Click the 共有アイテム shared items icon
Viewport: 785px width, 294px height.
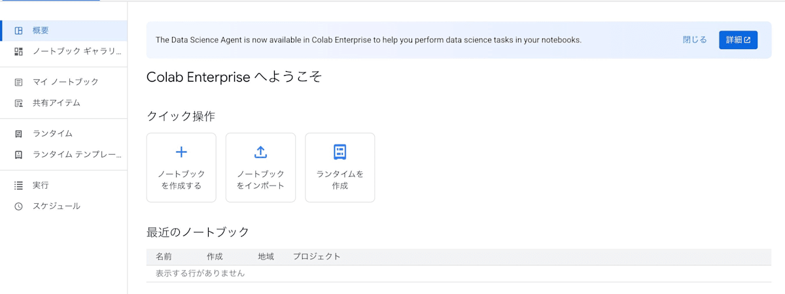coord(19,103)
